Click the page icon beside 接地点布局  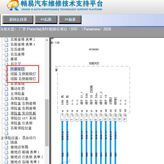pyautogui.click(x=7, y=147)
